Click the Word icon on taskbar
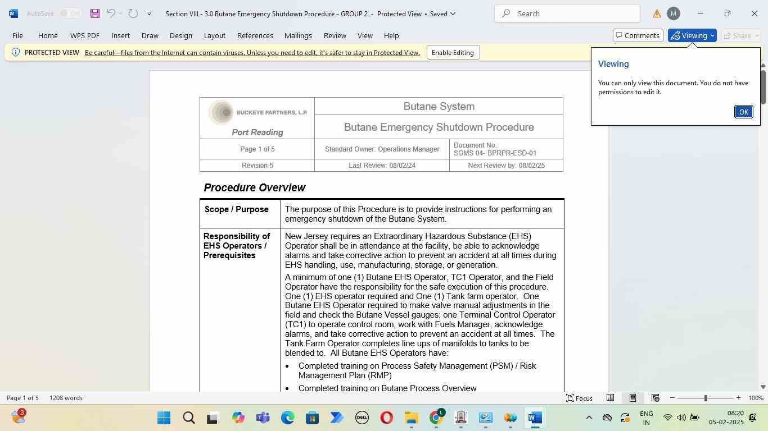The height and width of the screenshot is (431, 768). pos(535,418)
